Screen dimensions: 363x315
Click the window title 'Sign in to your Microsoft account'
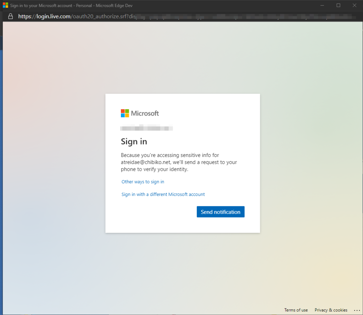[41, 5]
